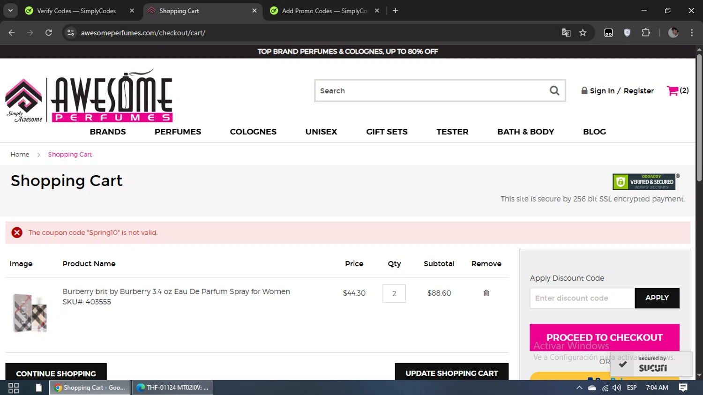Close the Add Promo Codes tab
The height and width of the screenshot is (395, 703).
[377, 11]
